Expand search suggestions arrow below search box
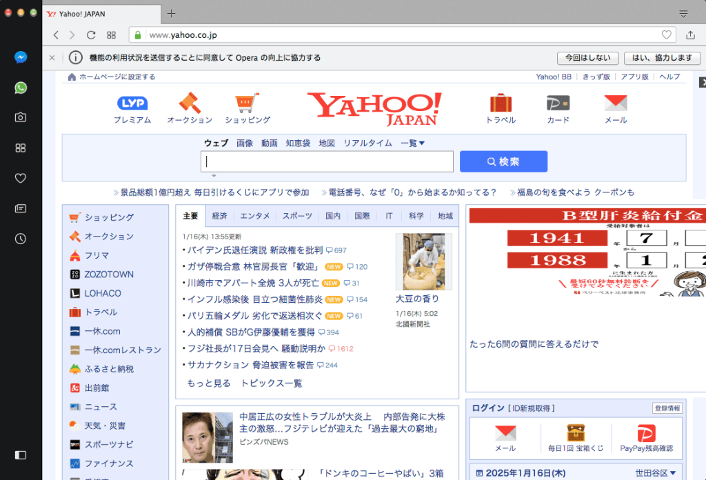The image size is (706, 480). (214, 176)
